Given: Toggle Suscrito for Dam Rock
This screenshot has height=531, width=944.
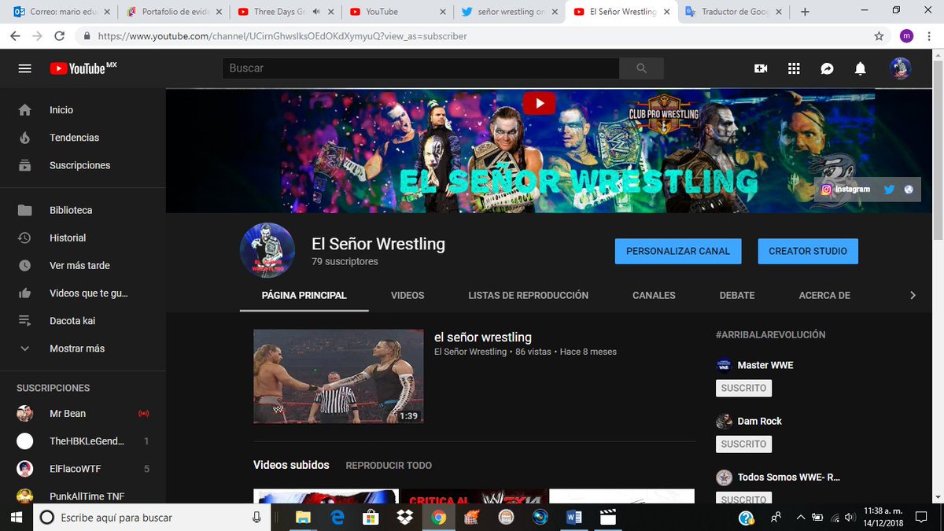Looking at the screenshot, I should tap(743, 444).
